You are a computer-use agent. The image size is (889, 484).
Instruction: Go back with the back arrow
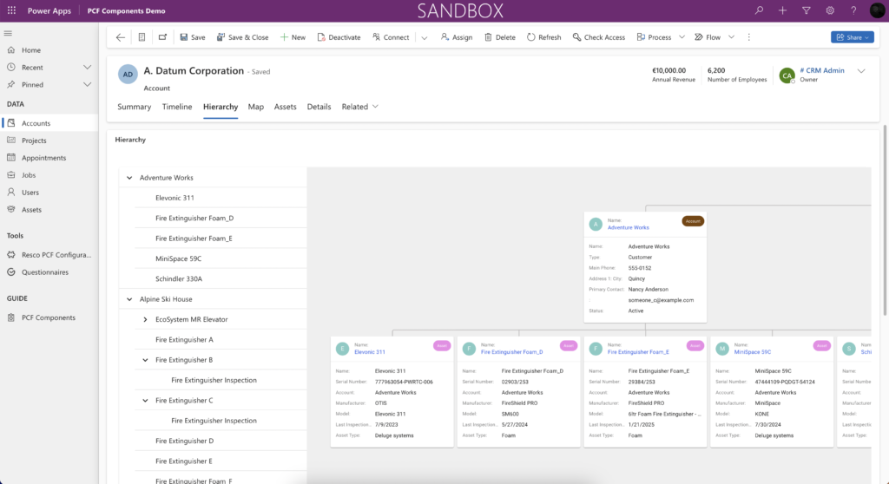coord(120,37)
